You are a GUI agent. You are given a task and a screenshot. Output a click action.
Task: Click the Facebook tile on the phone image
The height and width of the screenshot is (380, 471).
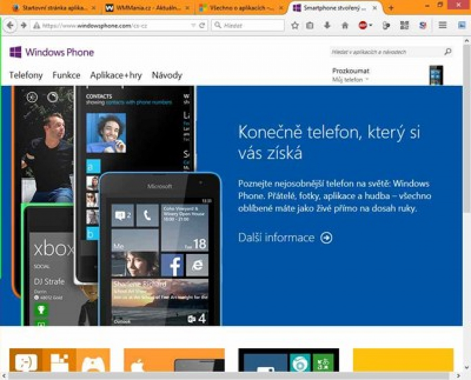pos(172,265)
